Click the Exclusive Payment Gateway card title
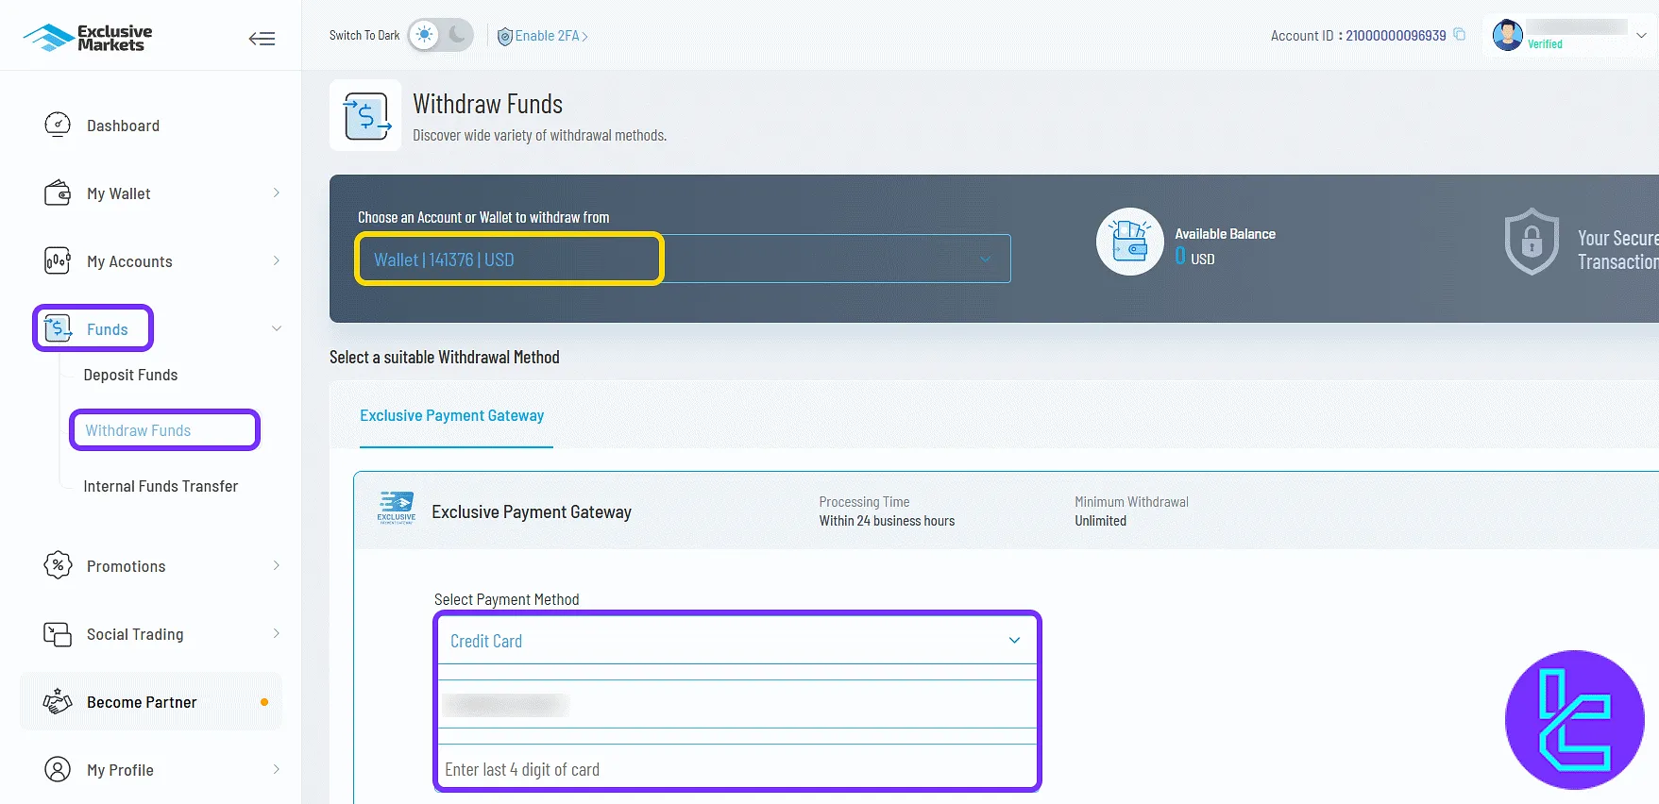Screen dimensions: 1659x804 pos(532,511)
